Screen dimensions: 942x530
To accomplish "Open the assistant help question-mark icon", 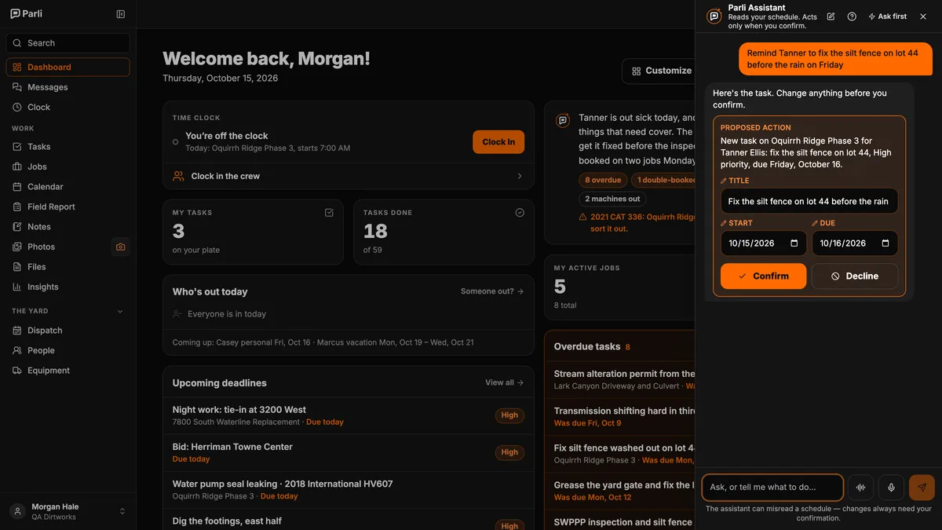I will tap(852, 16).
